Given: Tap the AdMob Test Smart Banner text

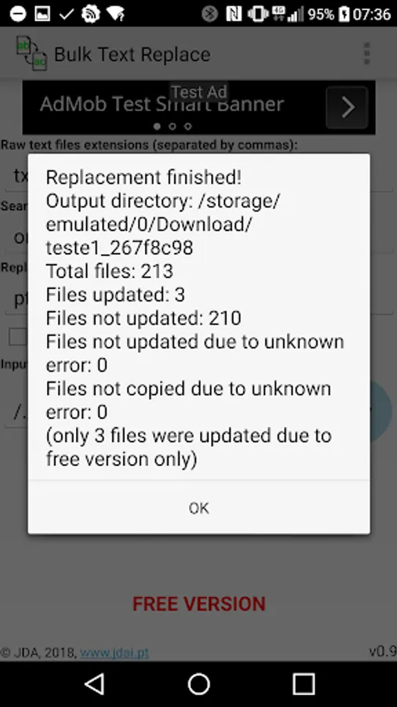Looking at the screenshot, I should 162,104.
